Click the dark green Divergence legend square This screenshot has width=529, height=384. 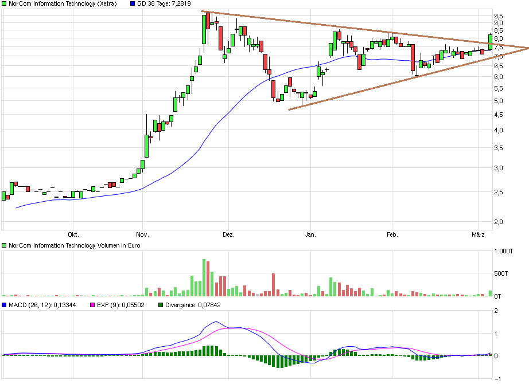pos(161,305)
